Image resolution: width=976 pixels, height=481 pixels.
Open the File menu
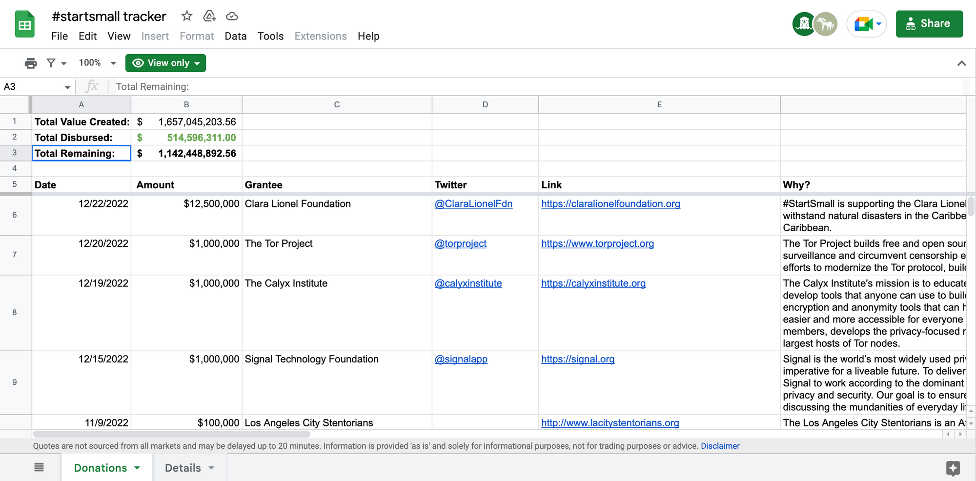click(x=60, y=36)
